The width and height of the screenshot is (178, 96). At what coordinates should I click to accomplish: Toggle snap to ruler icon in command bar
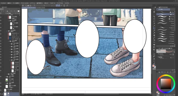click(57, 5)
